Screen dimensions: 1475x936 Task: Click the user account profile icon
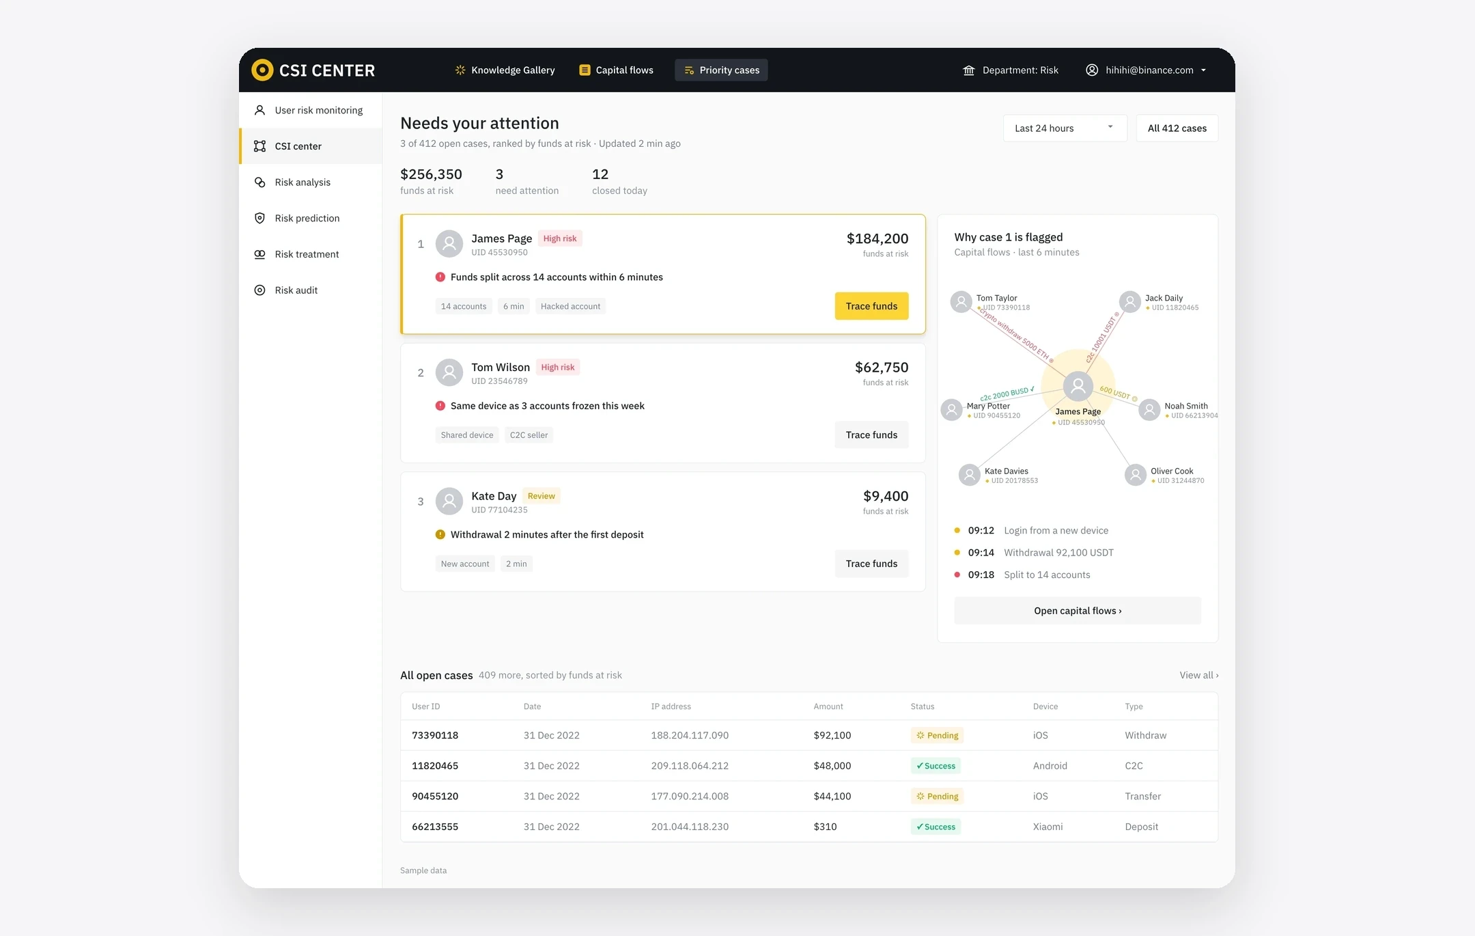[1092, 70]
